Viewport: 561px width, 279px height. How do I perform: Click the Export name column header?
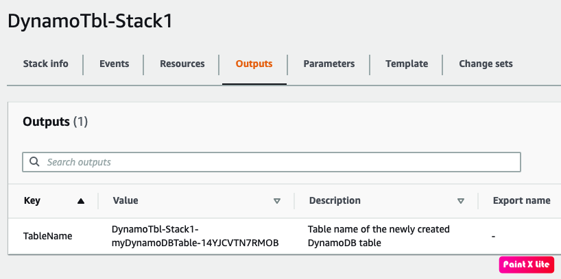pyautogui.click(x=521, y=201)
